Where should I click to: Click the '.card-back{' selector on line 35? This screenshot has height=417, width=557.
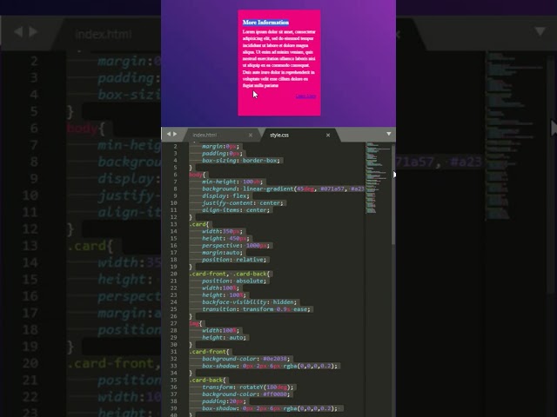pyautogui.click(x=207, y=381)
